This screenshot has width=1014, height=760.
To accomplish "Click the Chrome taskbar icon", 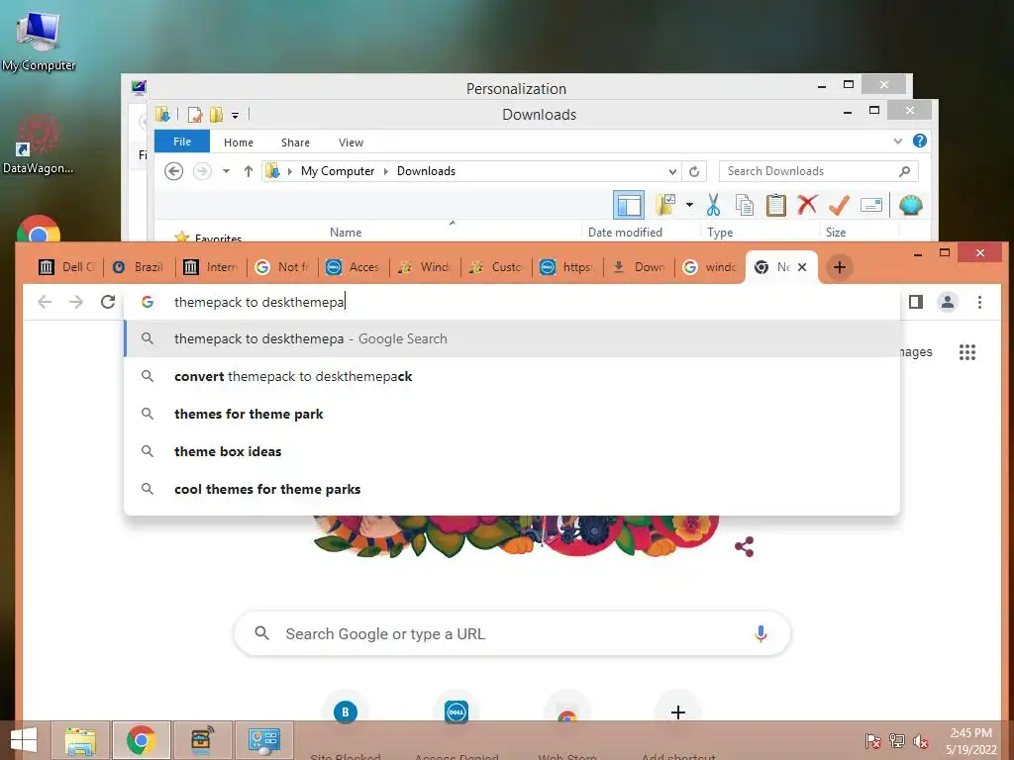I will tap(142, 740).
